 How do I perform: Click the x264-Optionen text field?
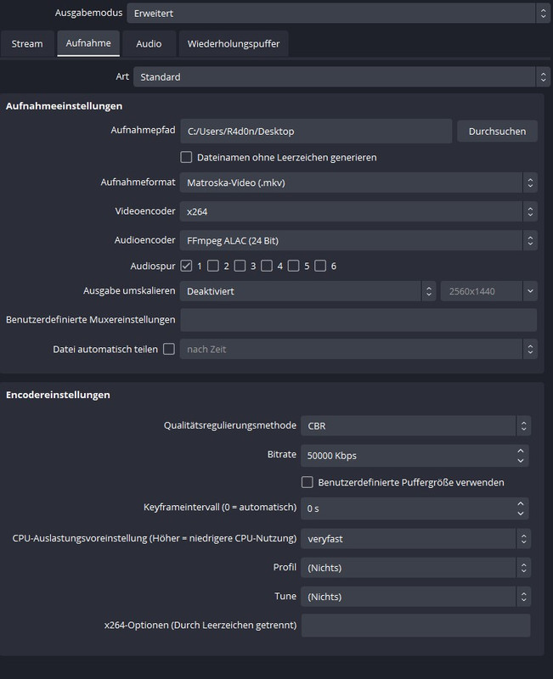tap(415, 626)
